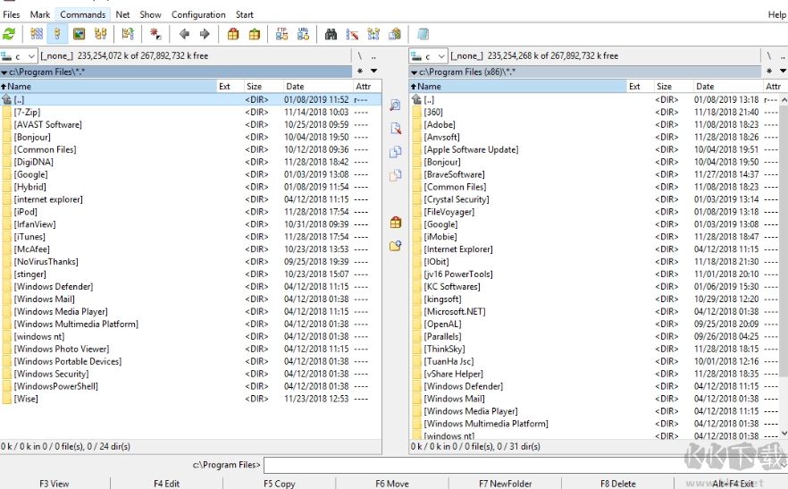Open the Help menu
The height and width of the screenshot is (489, 788).
[x=776, y=14]
